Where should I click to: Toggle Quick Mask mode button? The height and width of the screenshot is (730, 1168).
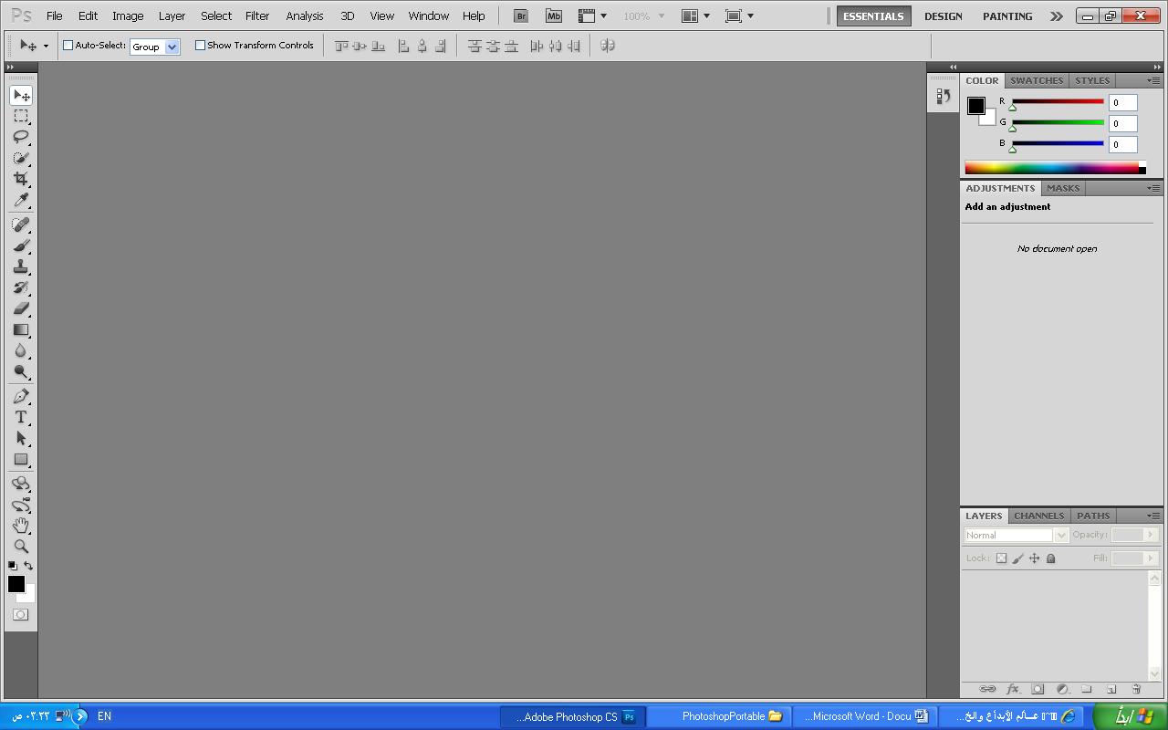20,615
